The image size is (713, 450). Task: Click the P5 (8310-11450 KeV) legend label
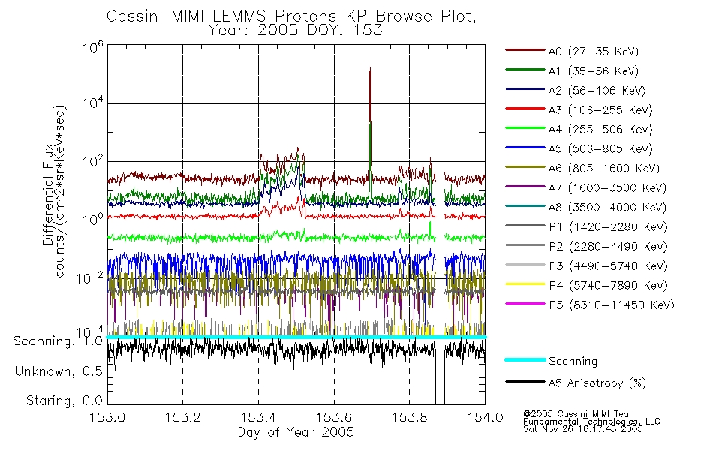coord(612,305)
